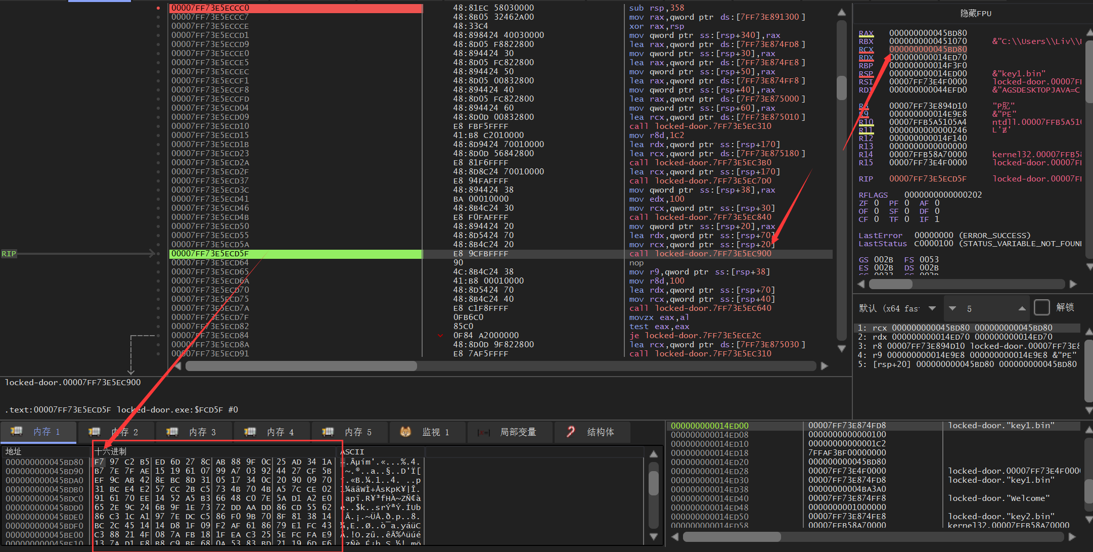1093x552 pixels.
Task: Click the call arguments panel scroll-down arrow
Action: tap(1089, 410)
